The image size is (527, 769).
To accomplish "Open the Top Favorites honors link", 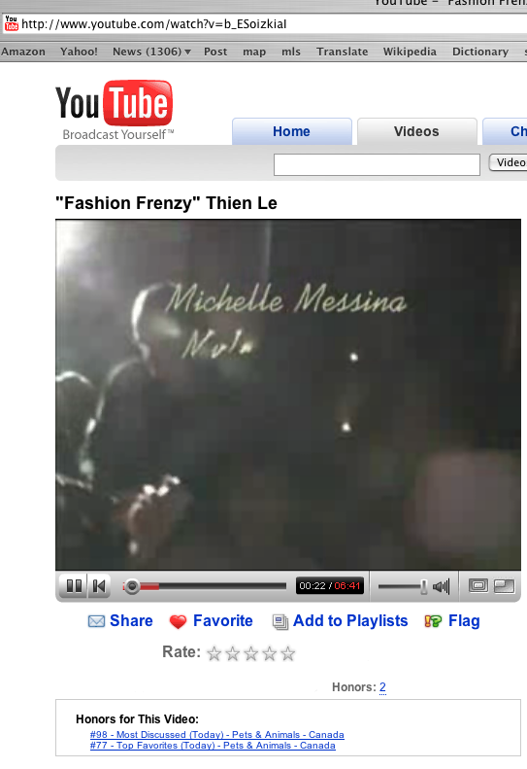I will pos(213,746).
